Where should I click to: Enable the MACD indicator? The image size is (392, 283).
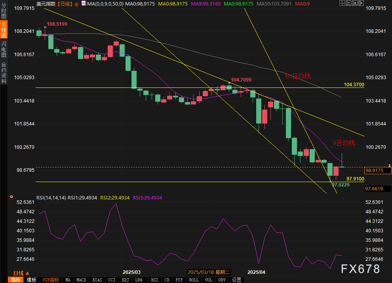tap(81, 280)
